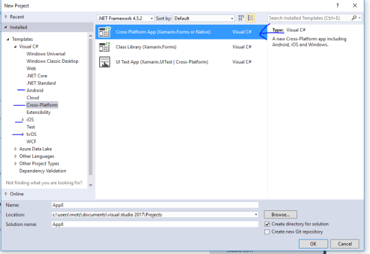The height and width of the screenshot is (254, 370).
Task: Click the search magnifier icon
Action: [x=354, y=18]
